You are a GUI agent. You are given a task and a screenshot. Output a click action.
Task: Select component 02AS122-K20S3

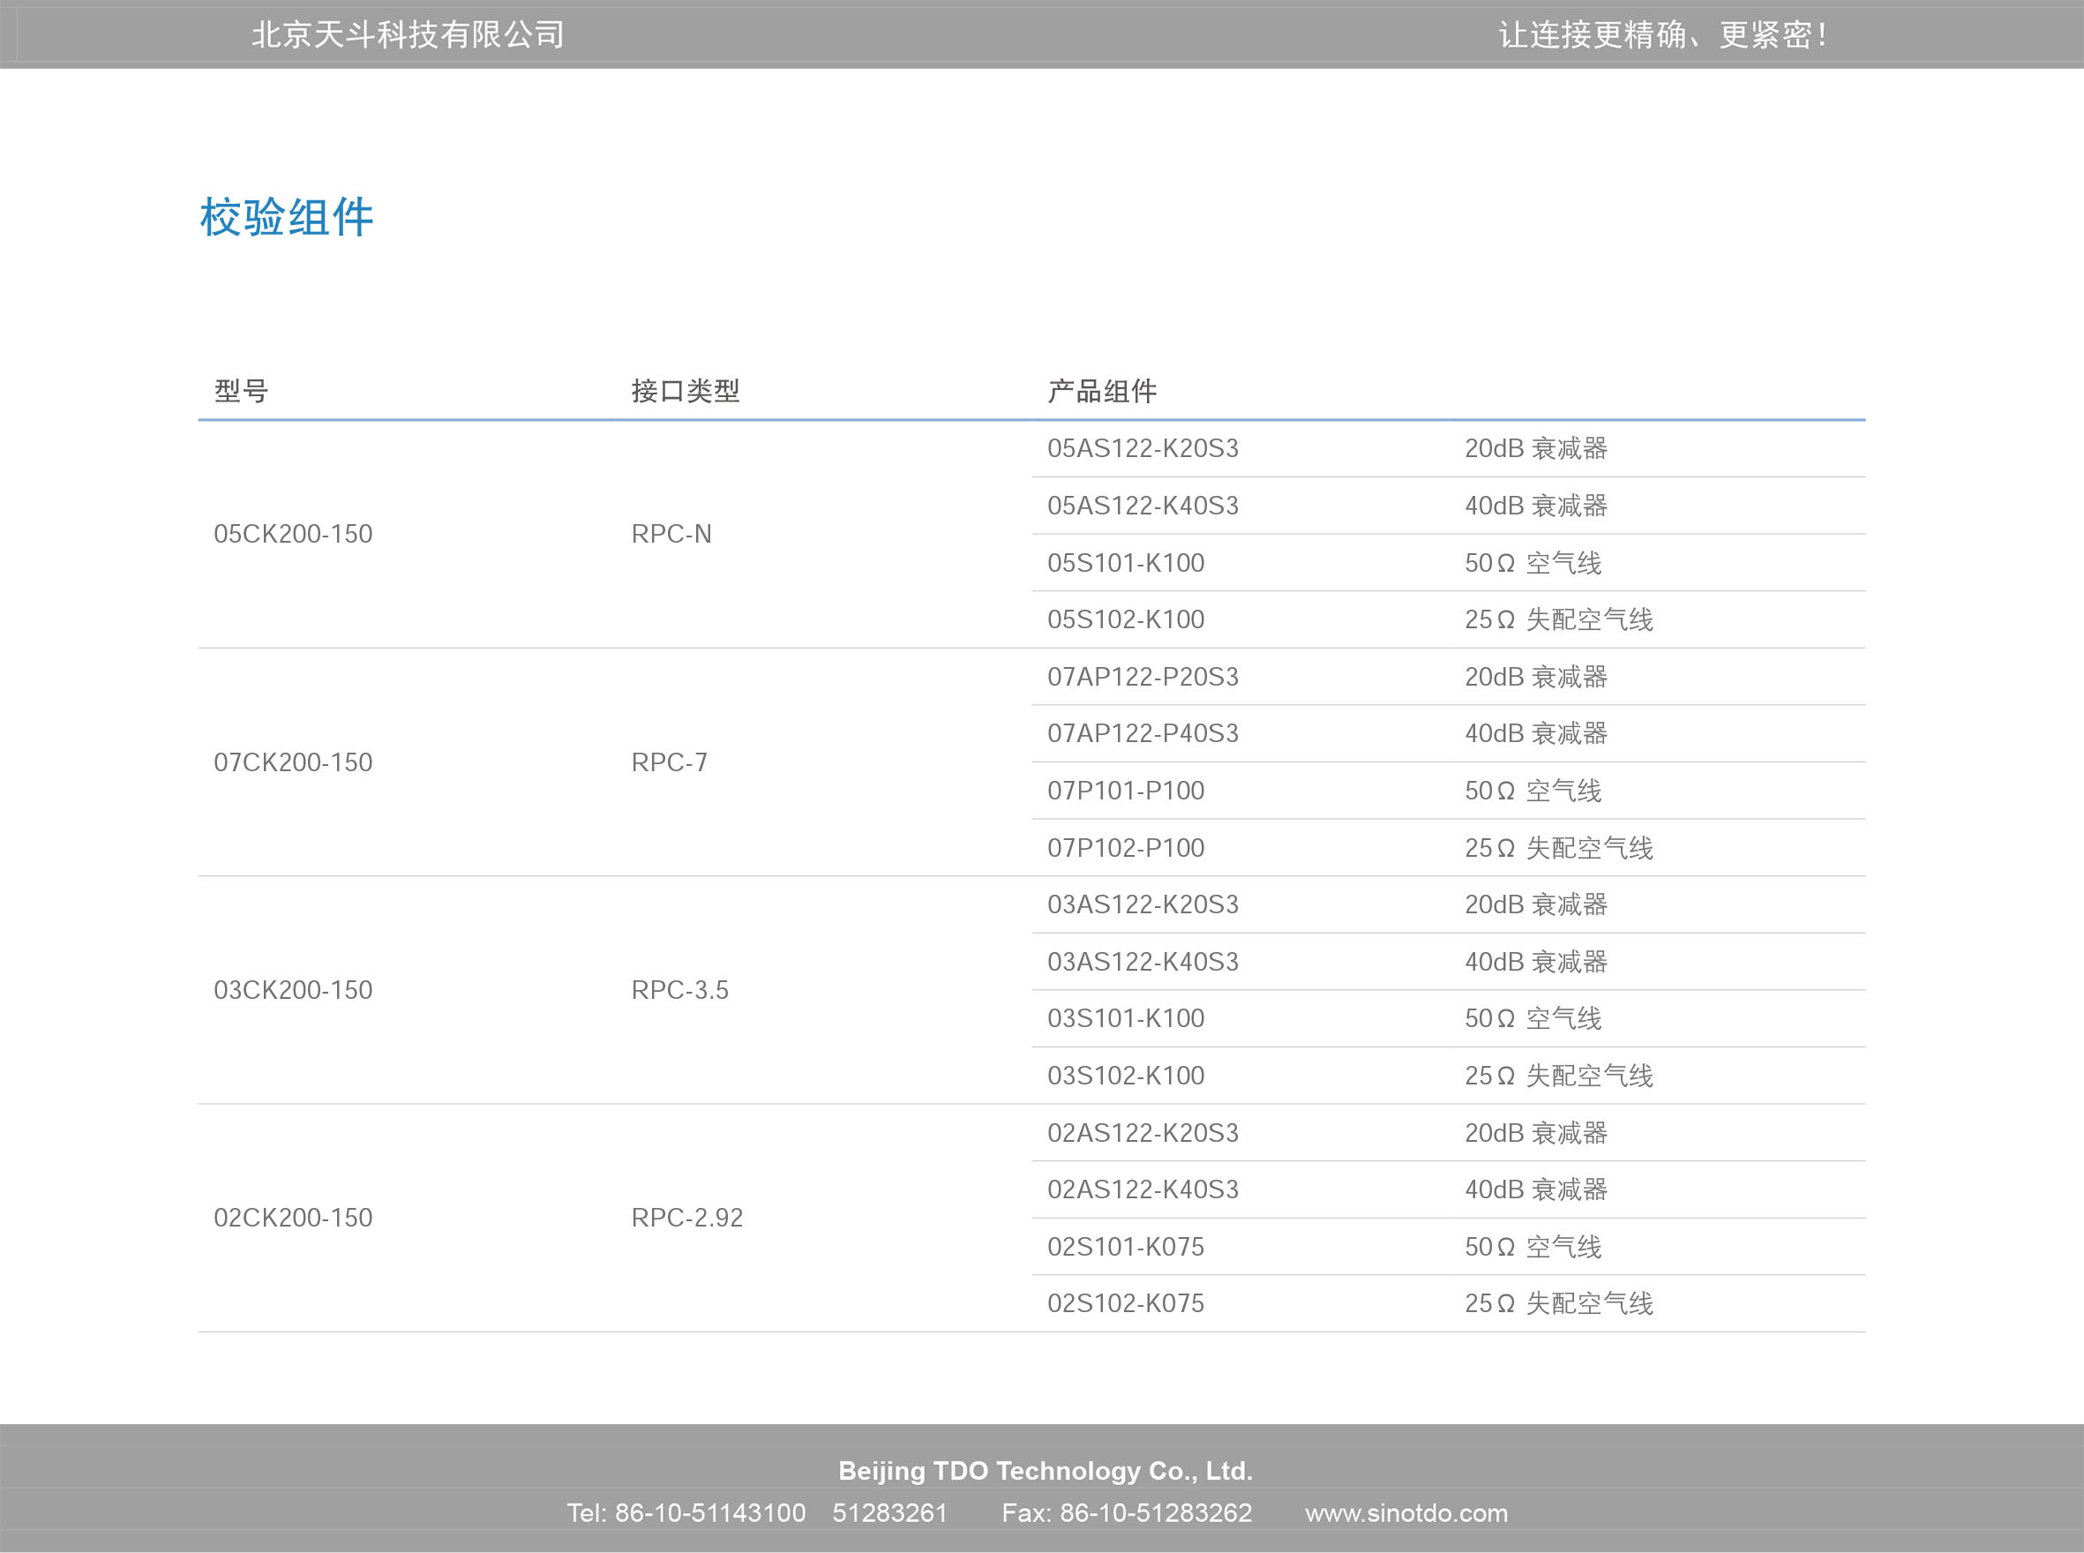coord(1143,1133)
